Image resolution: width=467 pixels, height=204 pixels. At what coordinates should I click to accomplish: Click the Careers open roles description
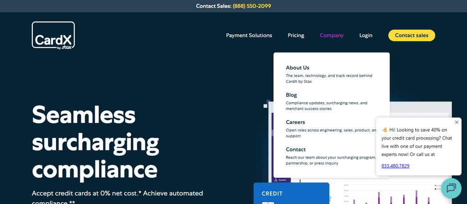[331, 133]
